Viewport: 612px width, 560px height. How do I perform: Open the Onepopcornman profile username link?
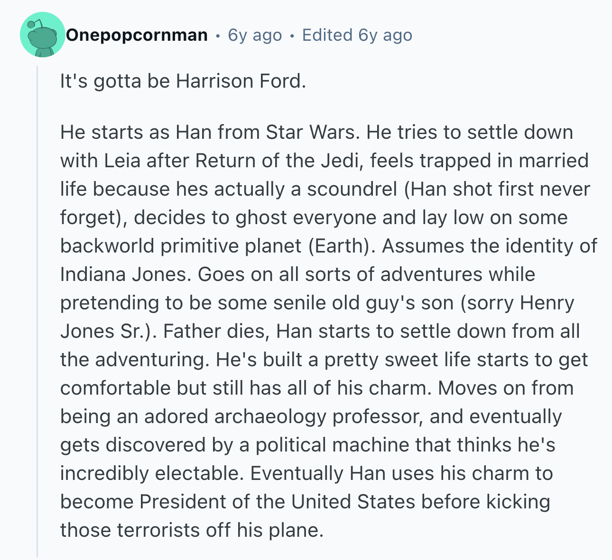[137, 35]
